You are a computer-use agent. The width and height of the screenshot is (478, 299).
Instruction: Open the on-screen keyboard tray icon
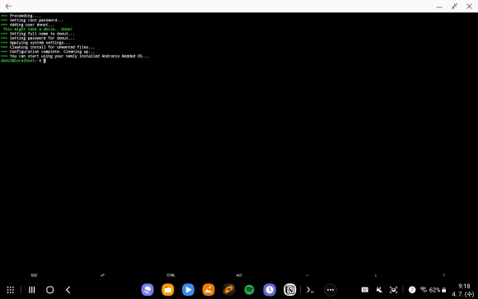(365, 290)
